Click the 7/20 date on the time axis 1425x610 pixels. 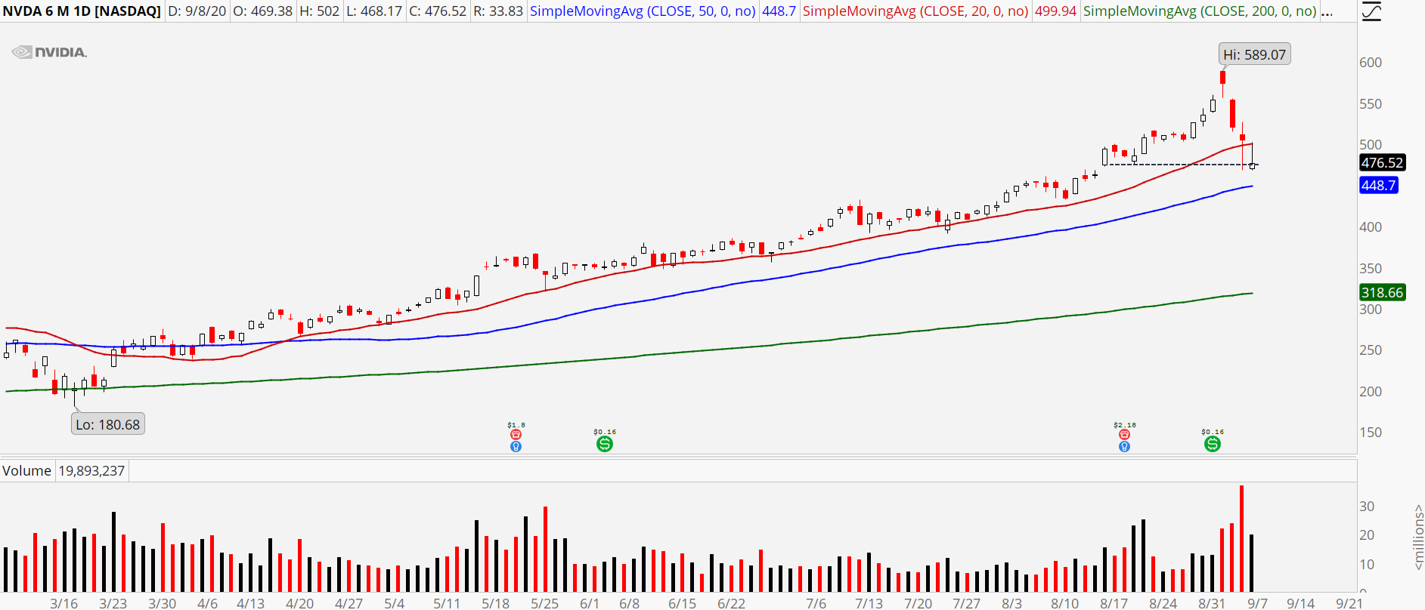pyautogui.click(x=919, y=603)
